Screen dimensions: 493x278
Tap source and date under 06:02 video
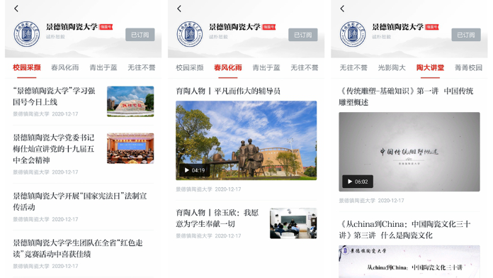pos(372,201)
